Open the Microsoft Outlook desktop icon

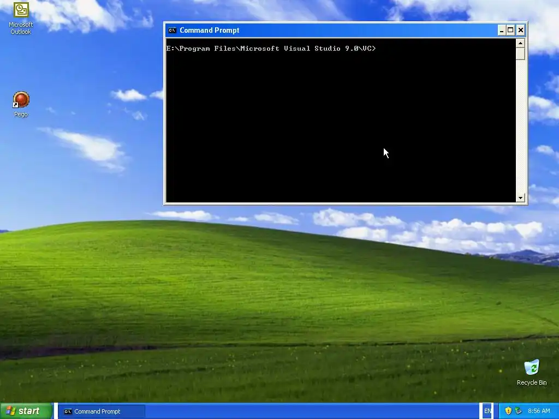(x=21, y=18)
